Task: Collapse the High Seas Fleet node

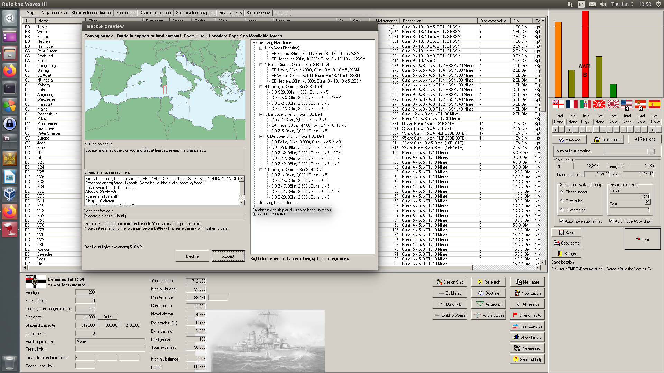Action: [261, 48]
